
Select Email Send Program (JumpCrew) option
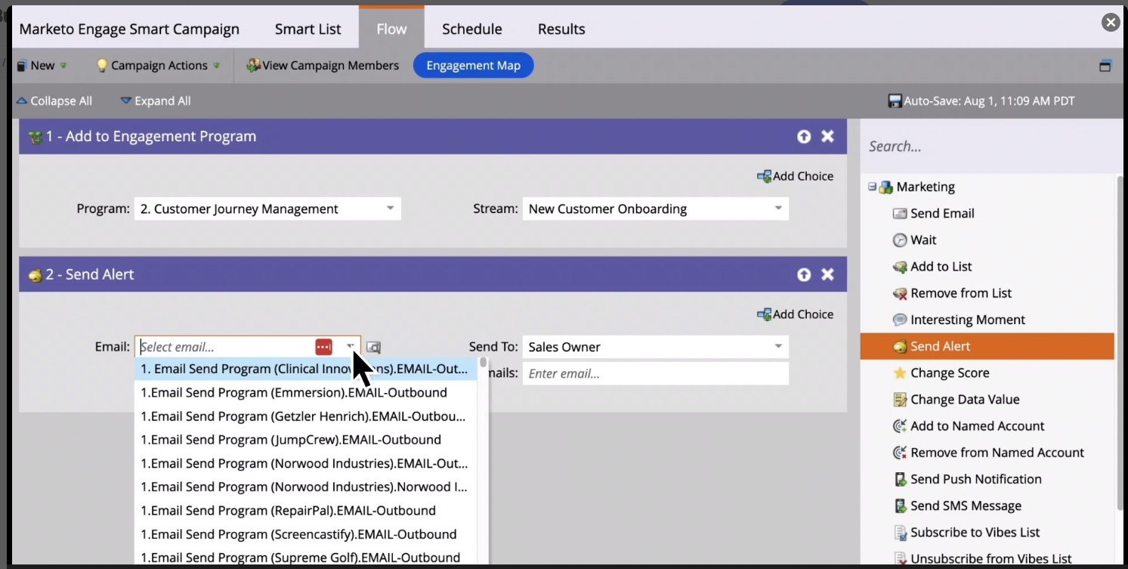[x=306, y=440]
